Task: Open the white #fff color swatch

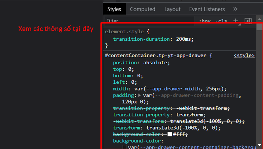Action: click(x=170, y=134)
